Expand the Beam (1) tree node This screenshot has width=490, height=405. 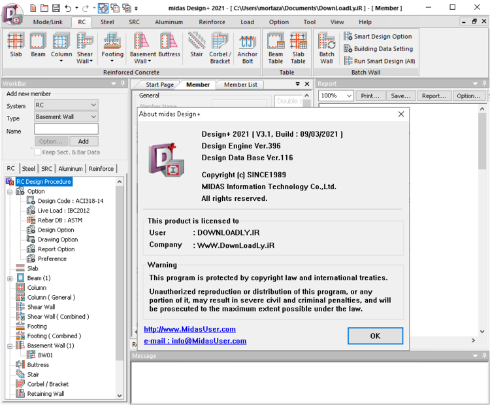pos(10,278)
